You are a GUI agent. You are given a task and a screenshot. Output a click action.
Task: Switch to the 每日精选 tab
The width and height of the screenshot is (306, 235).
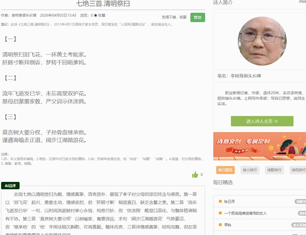point(225,170)
